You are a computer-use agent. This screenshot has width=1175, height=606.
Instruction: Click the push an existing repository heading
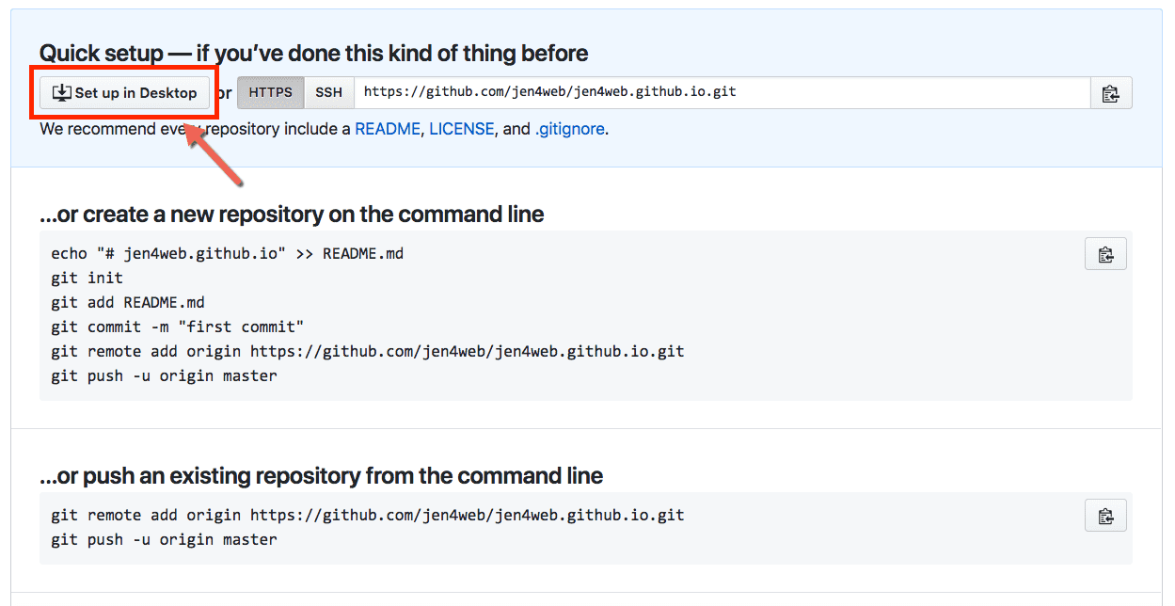click(321, 476)
